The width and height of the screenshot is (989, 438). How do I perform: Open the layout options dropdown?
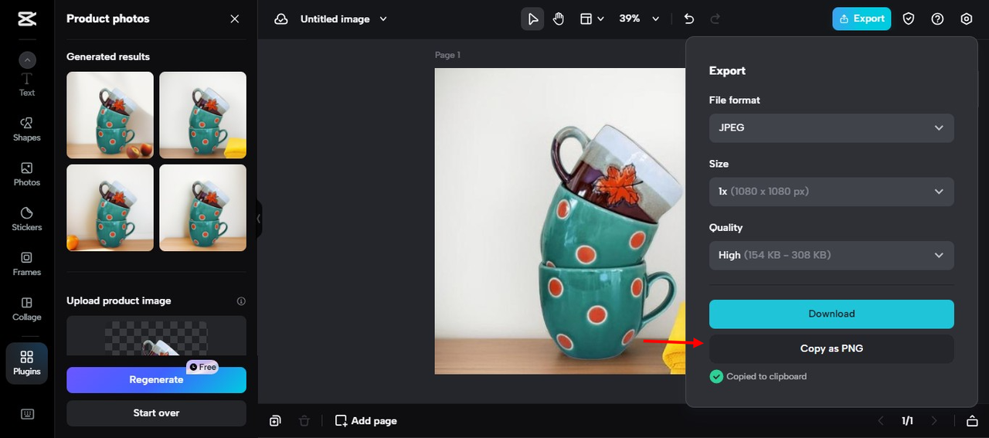[x=592, y=19]
